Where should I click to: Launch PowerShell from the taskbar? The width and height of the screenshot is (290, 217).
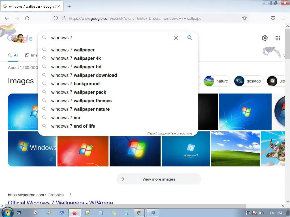pos(61,213)
